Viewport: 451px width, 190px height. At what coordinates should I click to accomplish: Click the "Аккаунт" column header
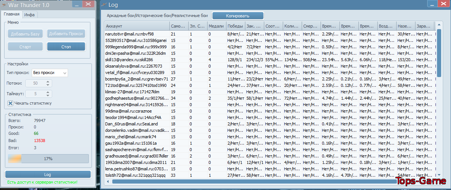tap(137, 26)
